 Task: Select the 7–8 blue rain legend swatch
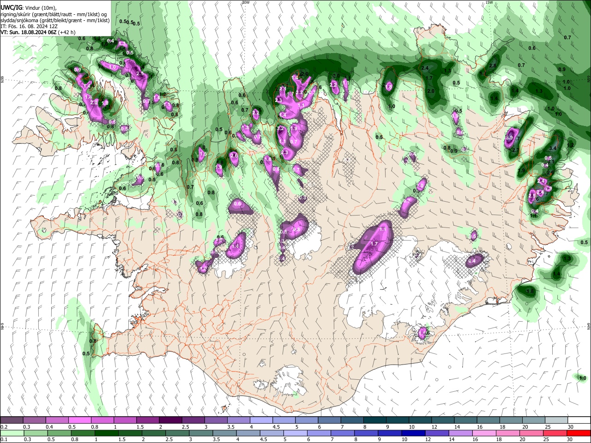click(343, 433)
